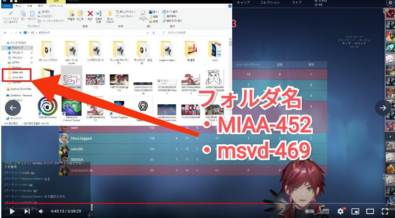Open Valorant Collection (コレクション) tab
Screen dimensions: 395x218
tap(270, 3)
